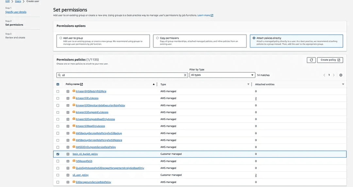This screenshot has height=187, width=353.
Task: Uncheck the basic_s3_bucket_policy checkbox
Action: point(58,154)
